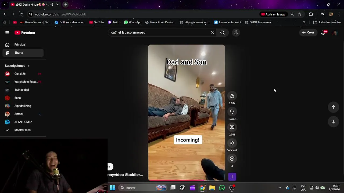Open WatchMojo Español subscription

(23, 82)
